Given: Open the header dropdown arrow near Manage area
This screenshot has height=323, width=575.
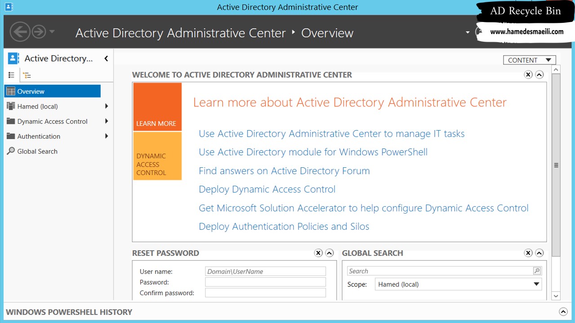Looking at the screenshot, I should click(467, 32).
